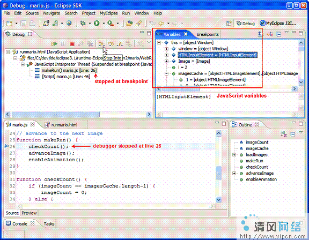Click the Debug bug icon in main toolbar

[83, 24]
